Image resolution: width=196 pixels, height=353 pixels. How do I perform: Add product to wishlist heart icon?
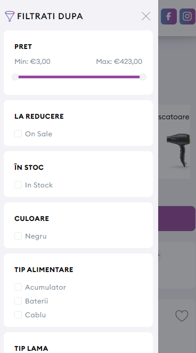tap(182, 316)
